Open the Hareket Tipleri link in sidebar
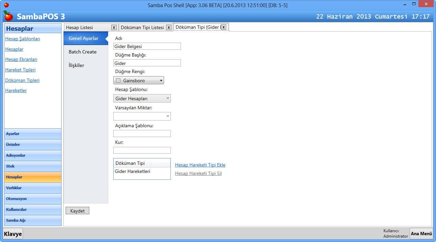The width and height of the screenshot is (436, 242). (x=20, y=70)
